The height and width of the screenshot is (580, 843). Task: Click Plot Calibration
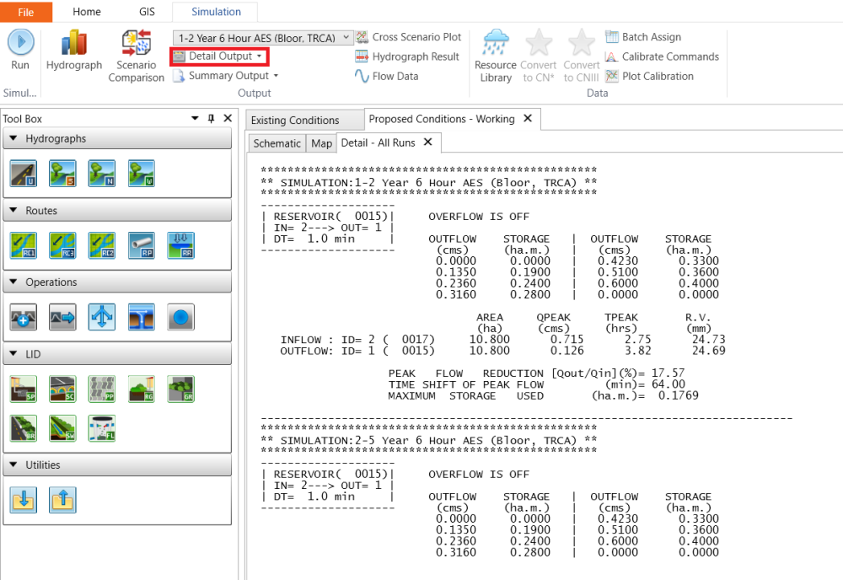coord(649,77)
